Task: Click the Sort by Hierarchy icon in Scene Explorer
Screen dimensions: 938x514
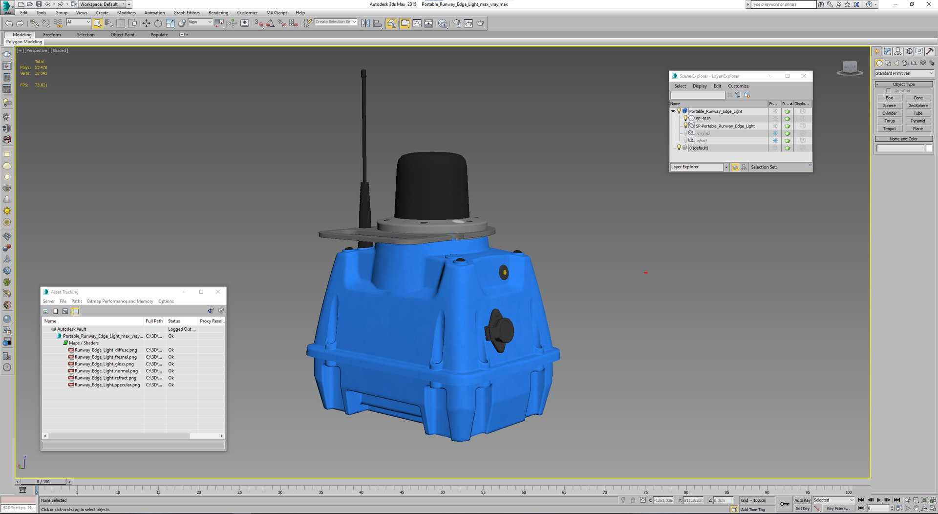Action: (744, 167)
